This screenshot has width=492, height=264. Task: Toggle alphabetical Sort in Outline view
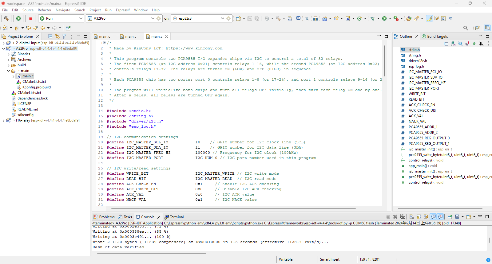pyautogui.click(x=453, y=44)
